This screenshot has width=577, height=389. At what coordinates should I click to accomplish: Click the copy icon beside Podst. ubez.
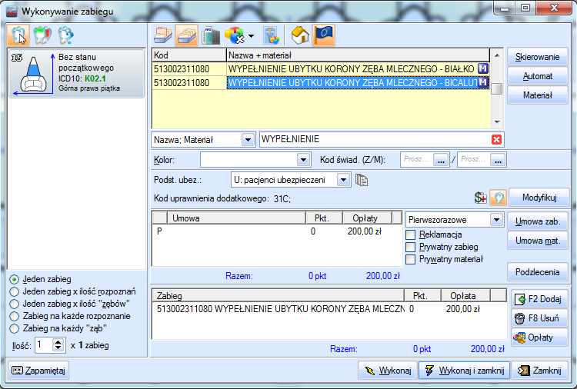tap(362, 180)
